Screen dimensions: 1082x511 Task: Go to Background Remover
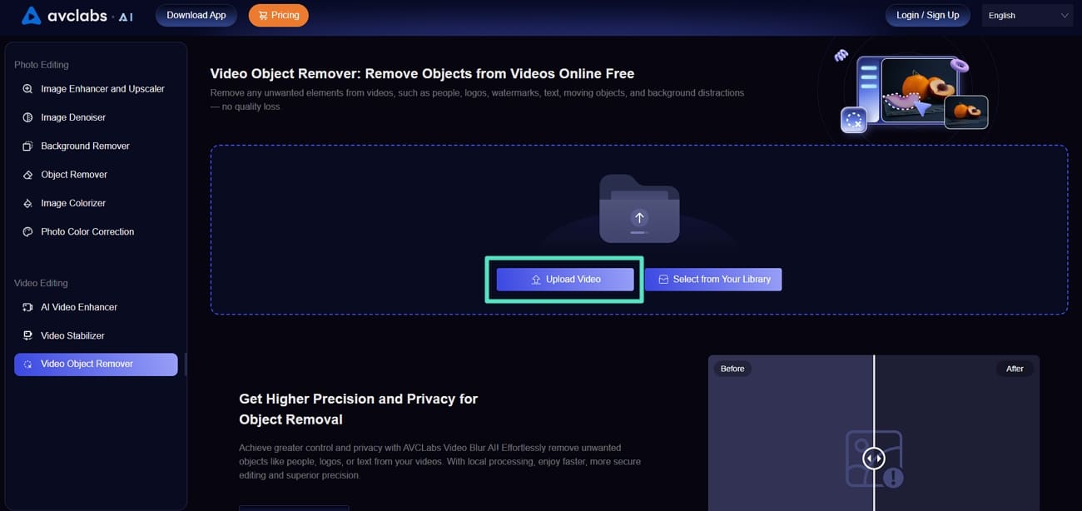tap(96, 146)
